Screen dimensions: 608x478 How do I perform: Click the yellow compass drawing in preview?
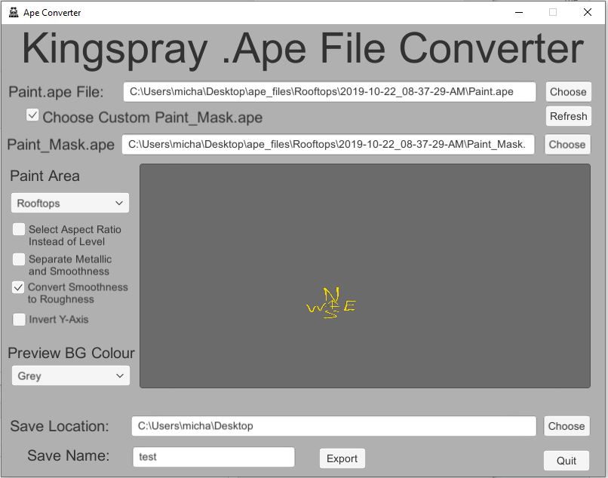click(330, 304)
